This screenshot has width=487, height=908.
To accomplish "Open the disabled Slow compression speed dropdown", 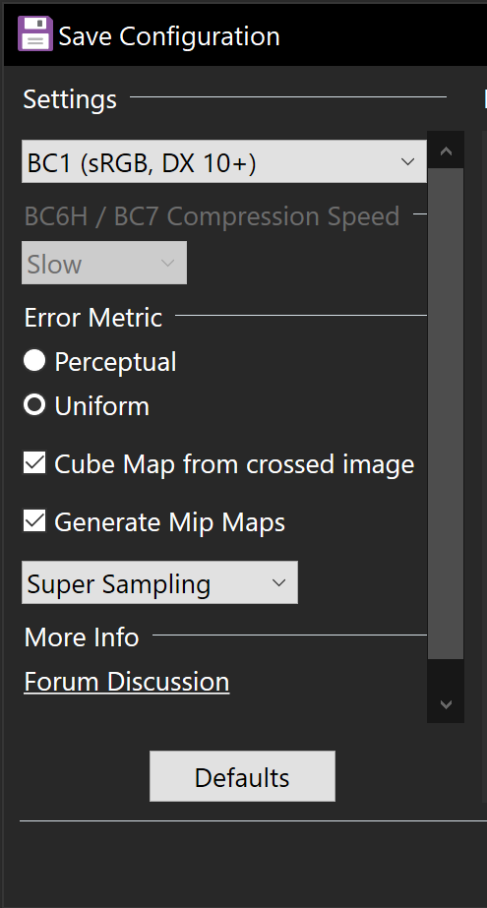I will tap(104, 263).
